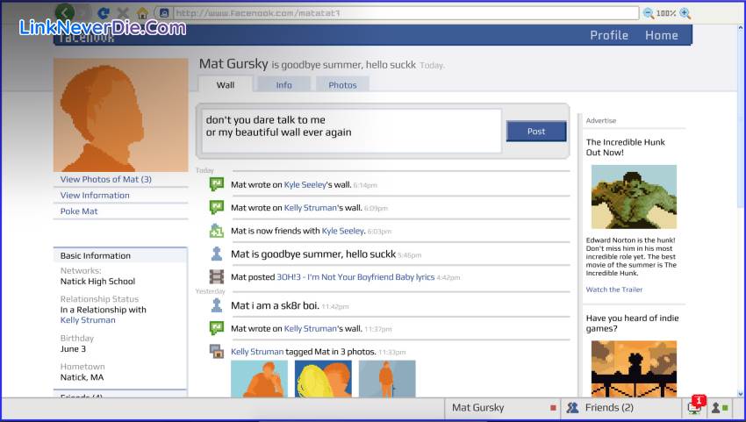The image size is (746, 422).
Task: Open Watch the Trailer ad link
Action: 613,290
